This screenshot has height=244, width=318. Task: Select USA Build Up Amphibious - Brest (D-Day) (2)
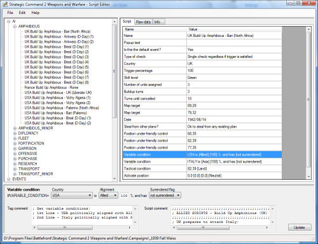click(58, 123)
